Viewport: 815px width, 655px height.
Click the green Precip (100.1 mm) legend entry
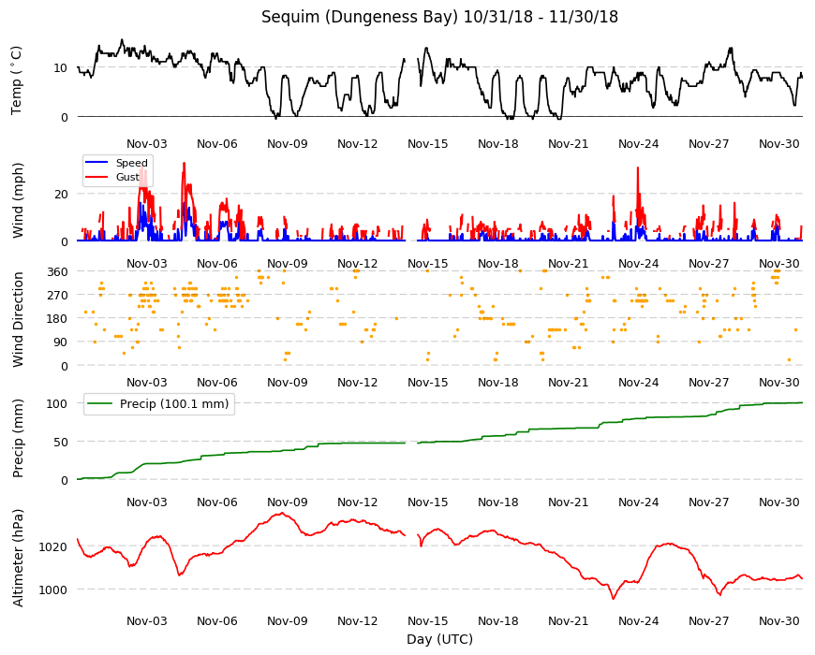click(x=159, y=404)
